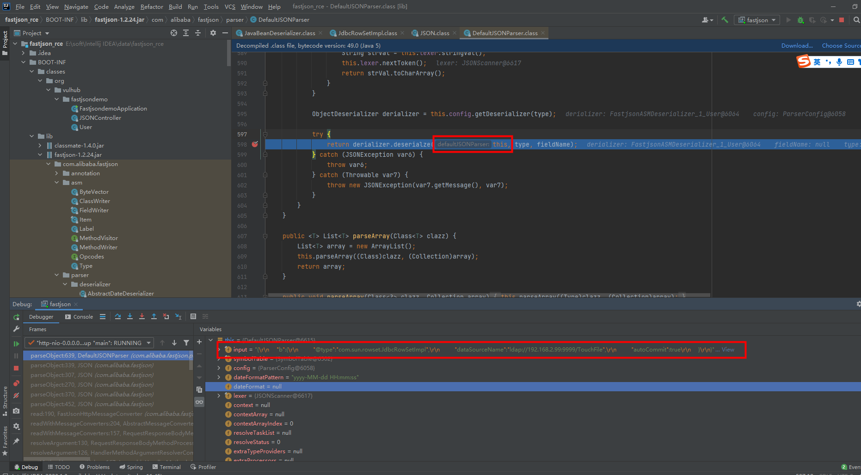Expand the config variable node

click(219, 368)
